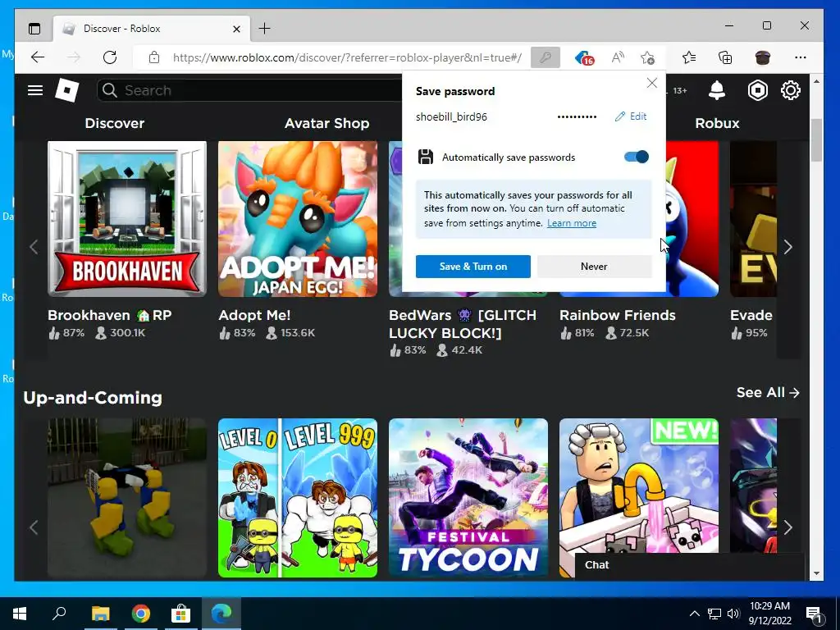Select the Discover tab
The image size is (840, 630).
(115, 123)
